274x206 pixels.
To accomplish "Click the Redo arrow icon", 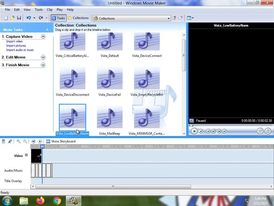I will [x=41, y=18].
